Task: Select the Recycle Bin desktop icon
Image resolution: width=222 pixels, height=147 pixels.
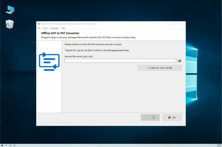Action: [x=10, y=24]
